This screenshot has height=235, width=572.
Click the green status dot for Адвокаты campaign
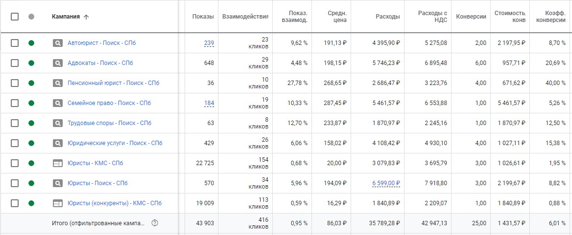(31, 63)
